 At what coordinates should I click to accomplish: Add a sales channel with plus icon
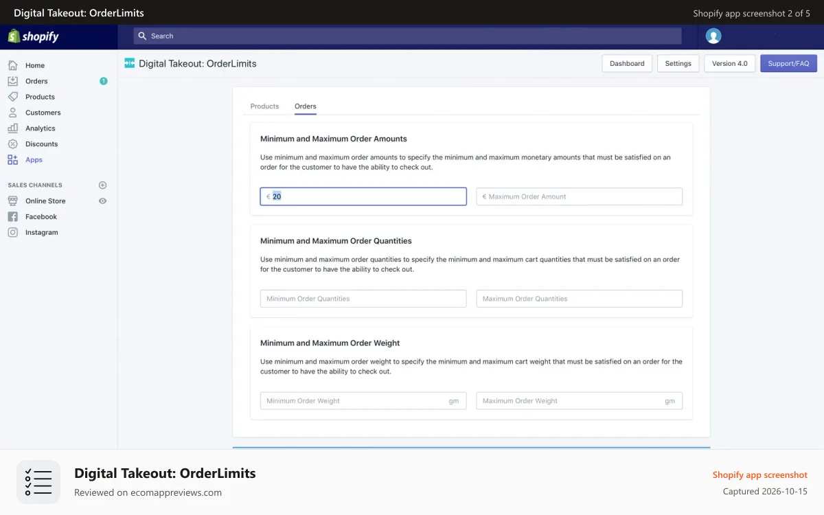click(103, 185)
